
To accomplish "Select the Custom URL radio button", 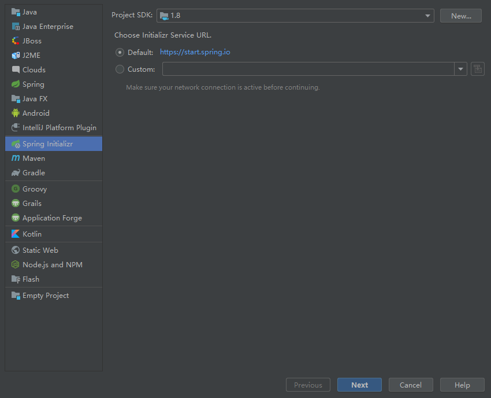I will pos(120,69).
